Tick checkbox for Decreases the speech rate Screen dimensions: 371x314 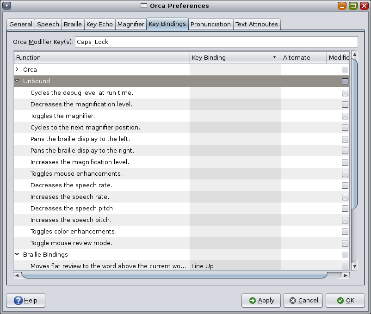tap(345, 185)
